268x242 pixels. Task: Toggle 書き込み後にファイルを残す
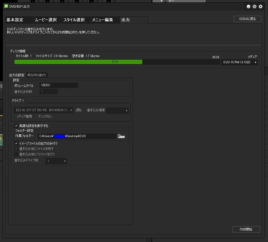[x=16, y=149]
